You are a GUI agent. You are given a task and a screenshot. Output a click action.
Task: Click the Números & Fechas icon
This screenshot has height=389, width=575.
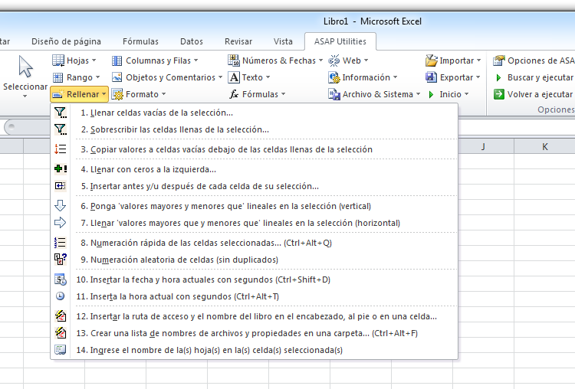coord(234,60)
